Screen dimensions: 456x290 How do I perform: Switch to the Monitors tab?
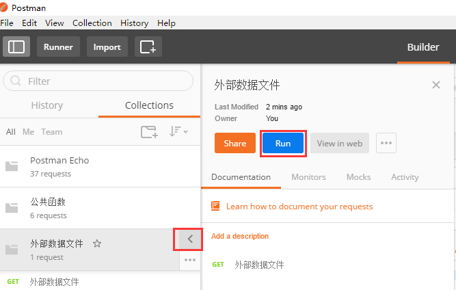(308, 177)
